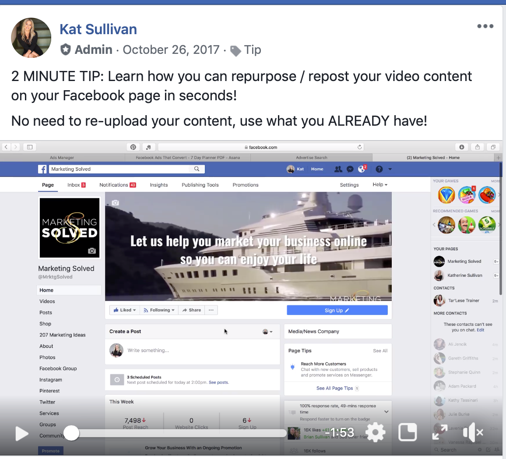Open the Following dropdown
This screenshot has width=506, height=459.
click(x=159, y=310)
